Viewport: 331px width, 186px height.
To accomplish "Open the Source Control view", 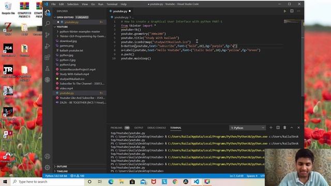I will click(48, 35).
